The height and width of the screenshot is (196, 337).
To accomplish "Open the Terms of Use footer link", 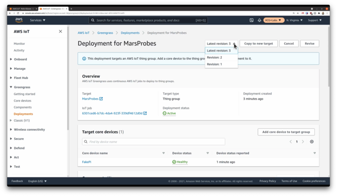I will point(289,181).
